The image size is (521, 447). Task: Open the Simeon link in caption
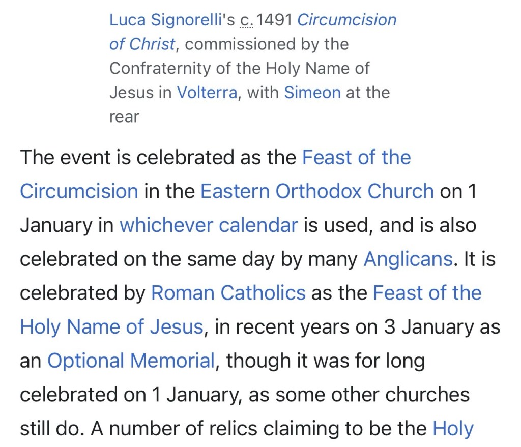[x=312, y=93]
